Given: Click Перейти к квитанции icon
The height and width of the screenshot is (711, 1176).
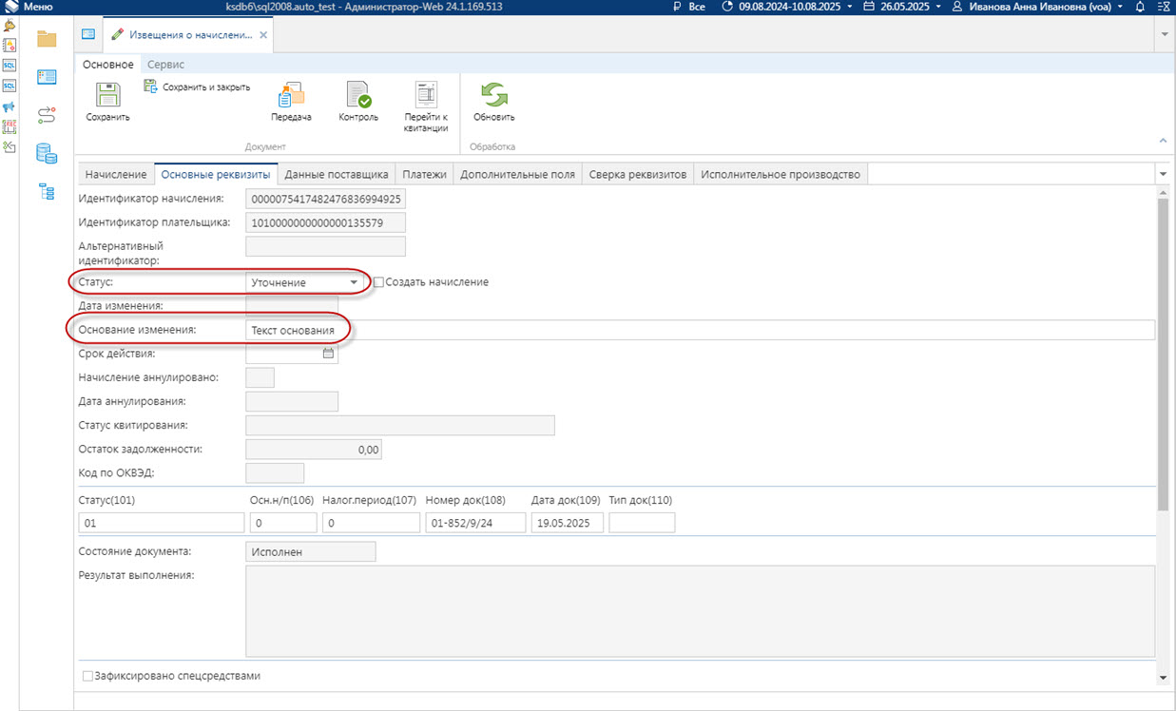Looking at the screenshot, I should 426,95.
